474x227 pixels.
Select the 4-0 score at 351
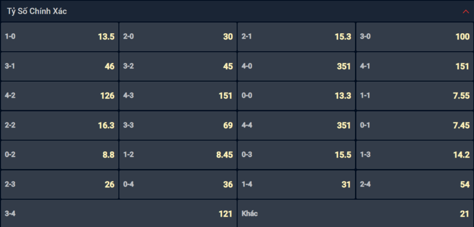point(296,66)
